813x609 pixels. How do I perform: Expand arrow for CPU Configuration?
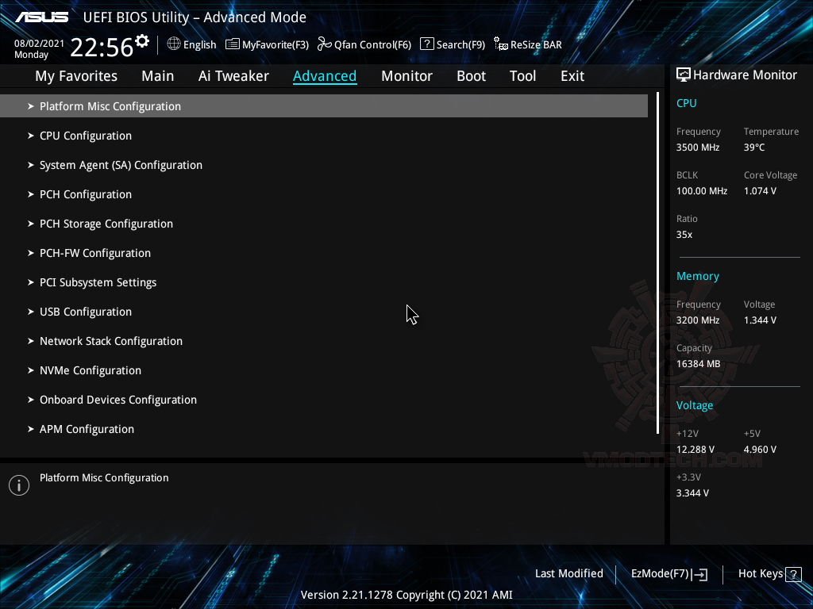click(31, 136)
